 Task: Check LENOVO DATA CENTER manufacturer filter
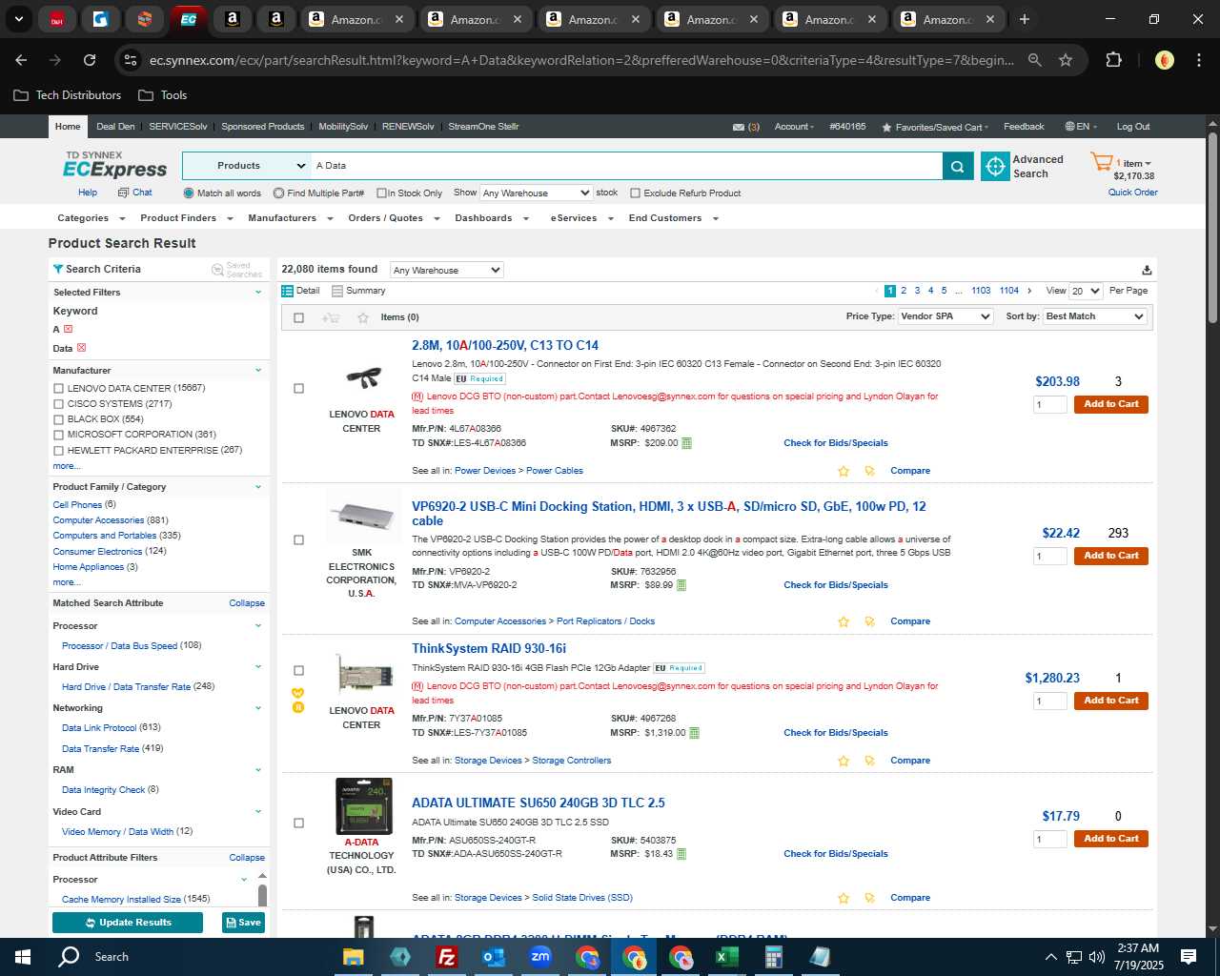click(59, 389)
